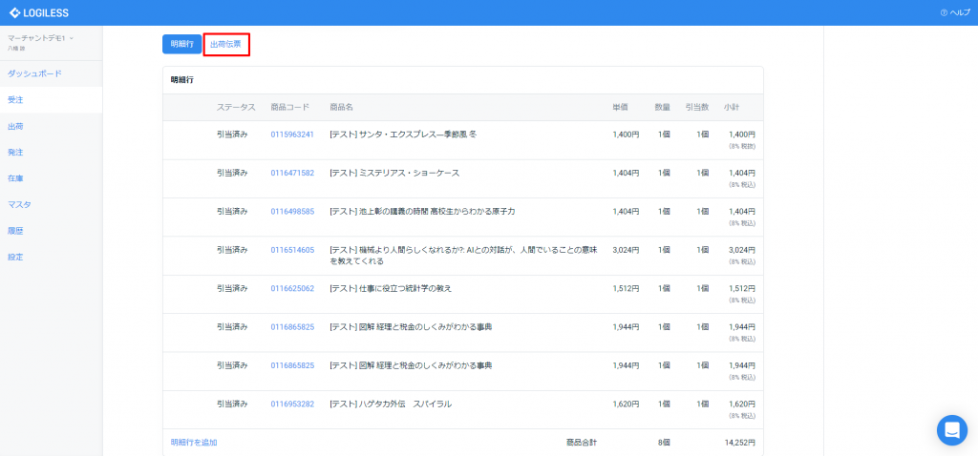This screenshot has width=978, height=456.
Task: Switch to the 明細行 tab
Action: coord(182,44)
